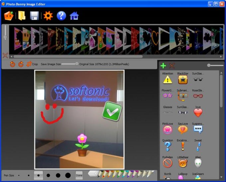Open settings with the orange gear icon

point(48,16)
